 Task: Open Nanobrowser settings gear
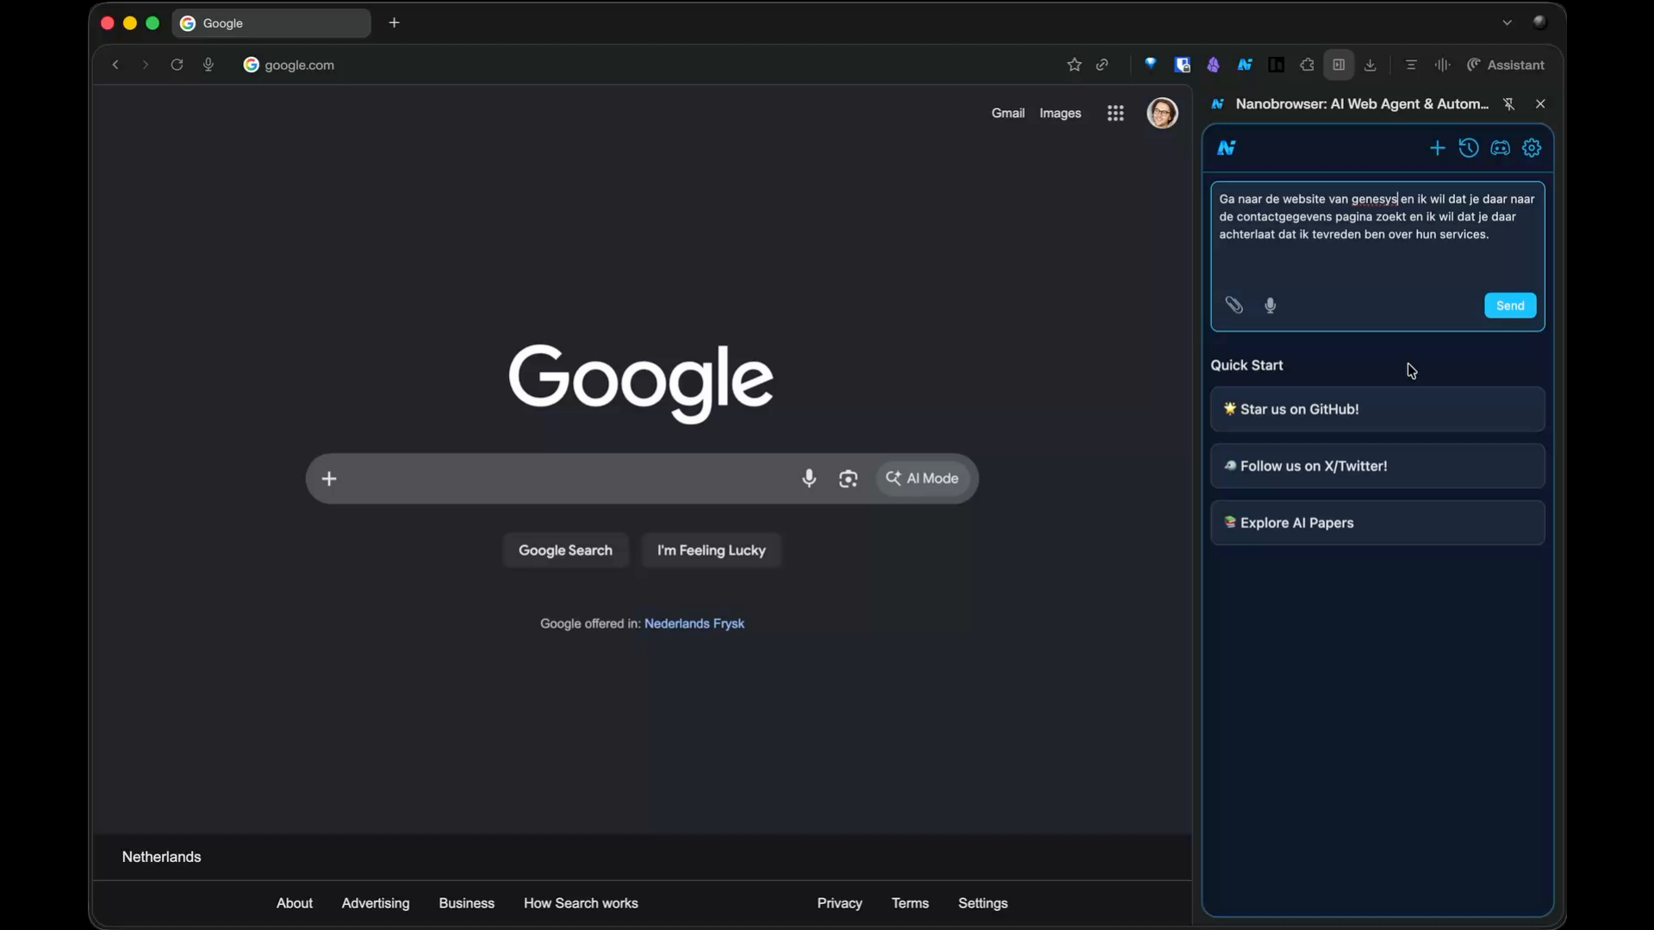pos(1532,148)
